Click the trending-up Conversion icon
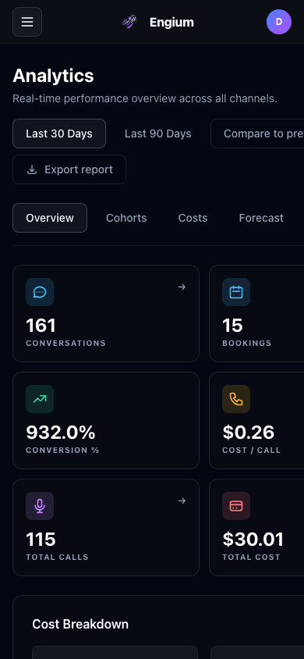 tap(40, 399)
